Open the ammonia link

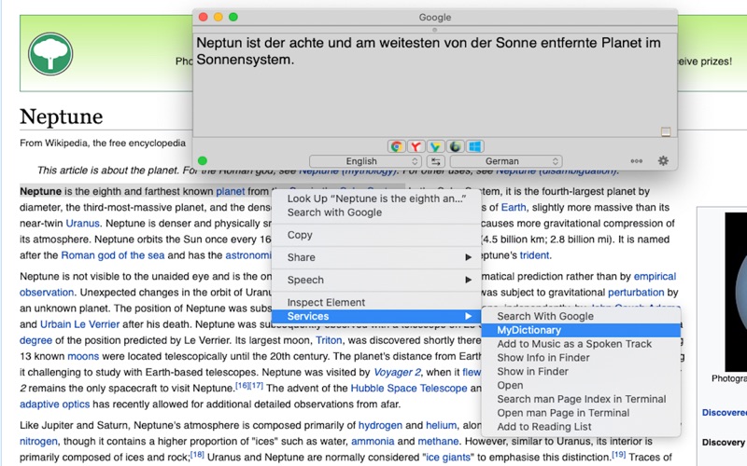point(373,441)
